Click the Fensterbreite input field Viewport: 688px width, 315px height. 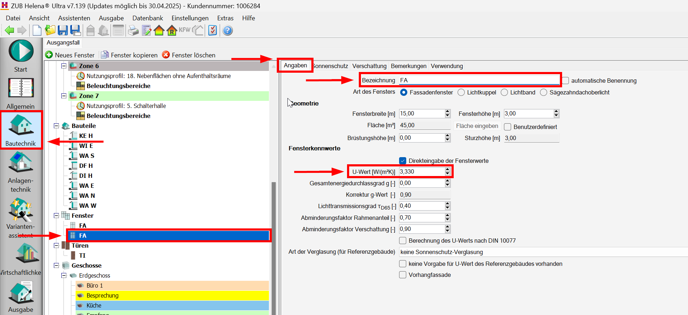point(421,114)
